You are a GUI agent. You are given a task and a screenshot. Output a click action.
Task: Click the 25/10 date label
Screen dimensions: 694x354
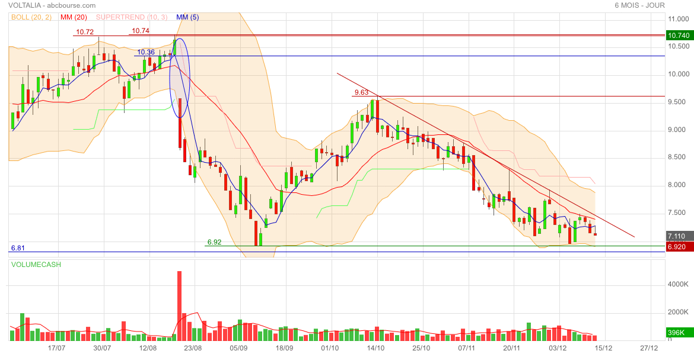click(421, 348)
